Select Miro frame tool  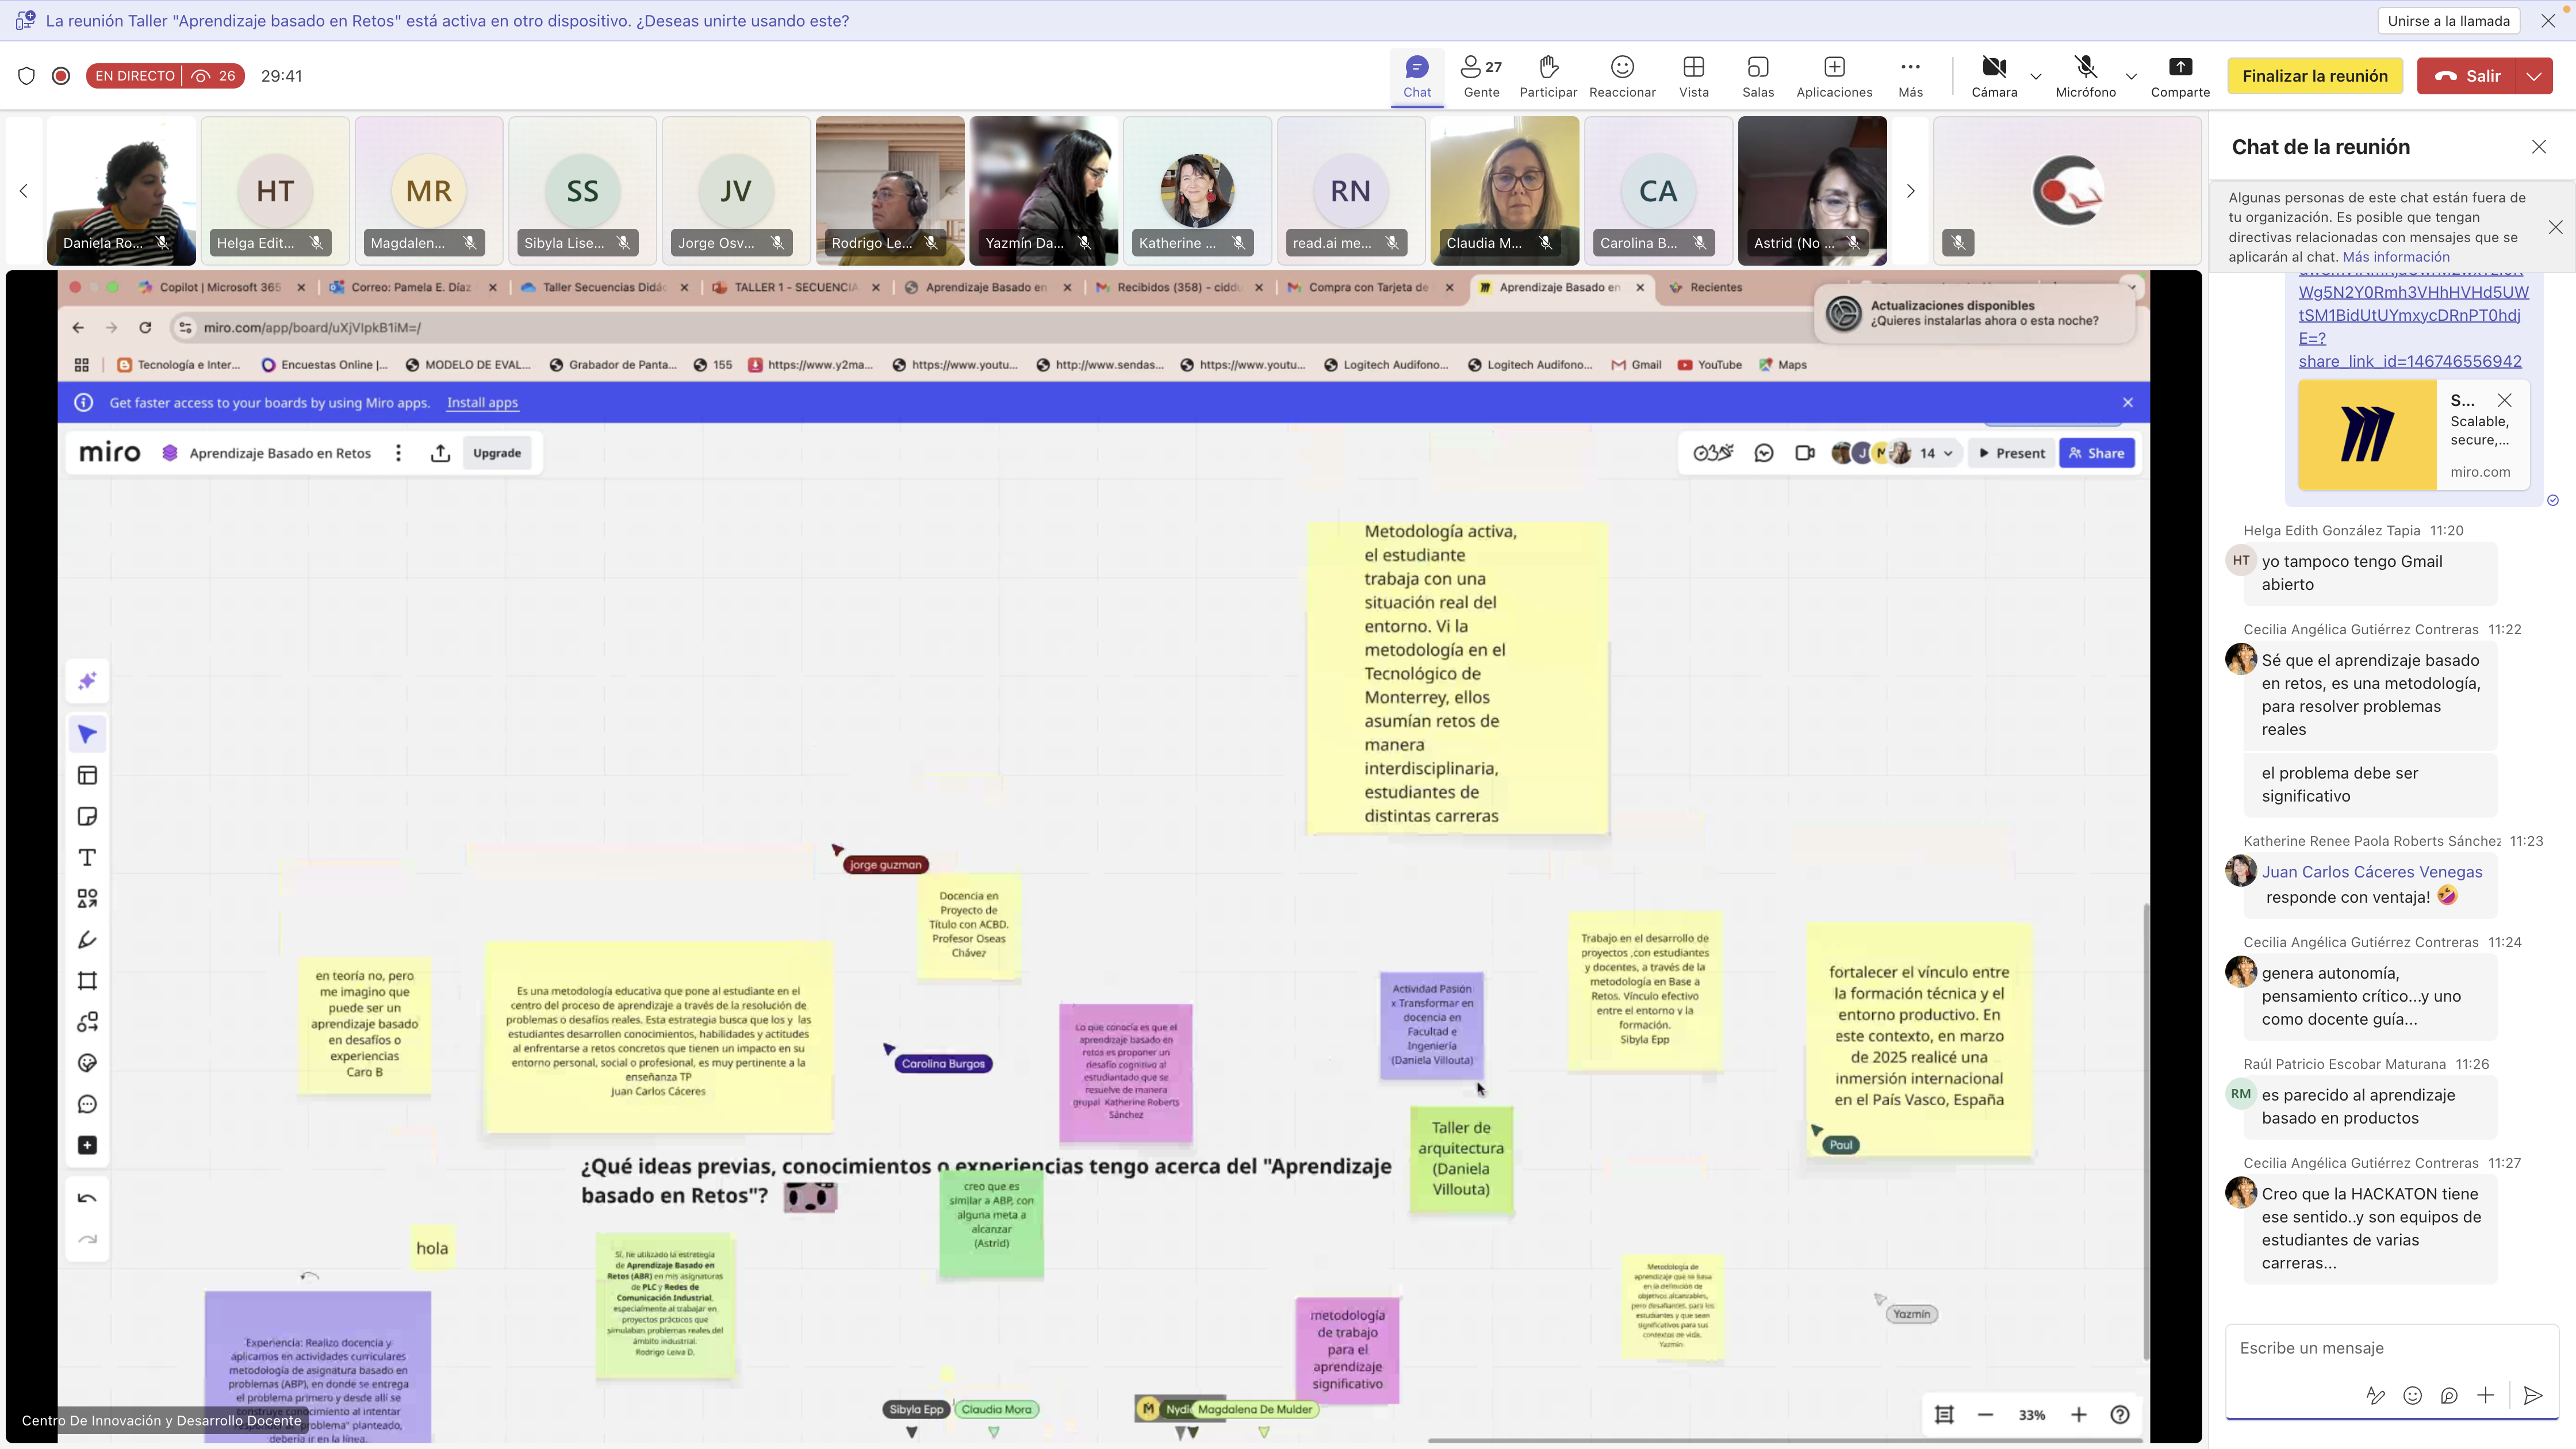(87, 981)
